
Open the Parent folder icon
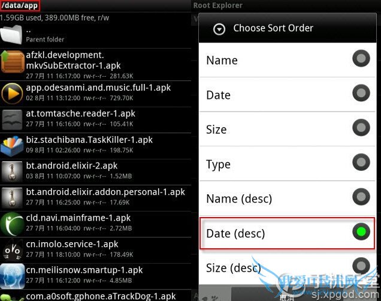click(11, 35)
